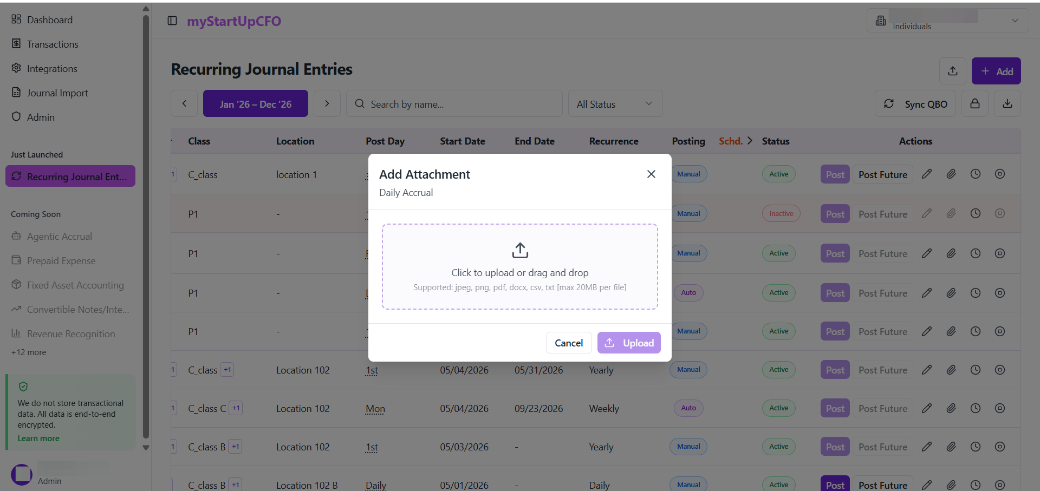Open the Jan '26 – Dec '26 range picker
The width and height of the screenshot is (1040, 491).
click(256, 103)
